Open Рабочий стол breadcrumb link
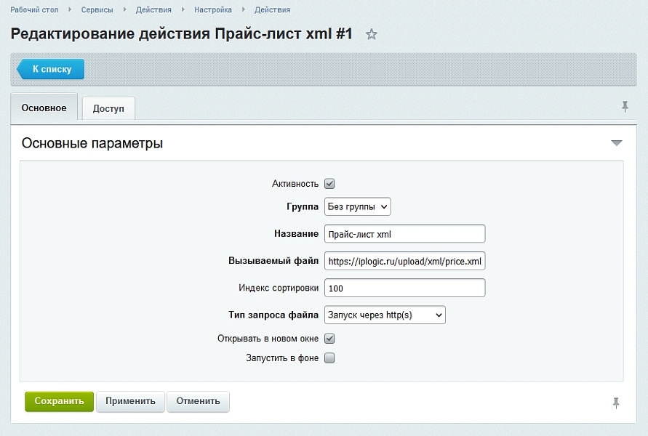This screenshot has height=436, width=648. pyautogui.click(x=35, y=10)
